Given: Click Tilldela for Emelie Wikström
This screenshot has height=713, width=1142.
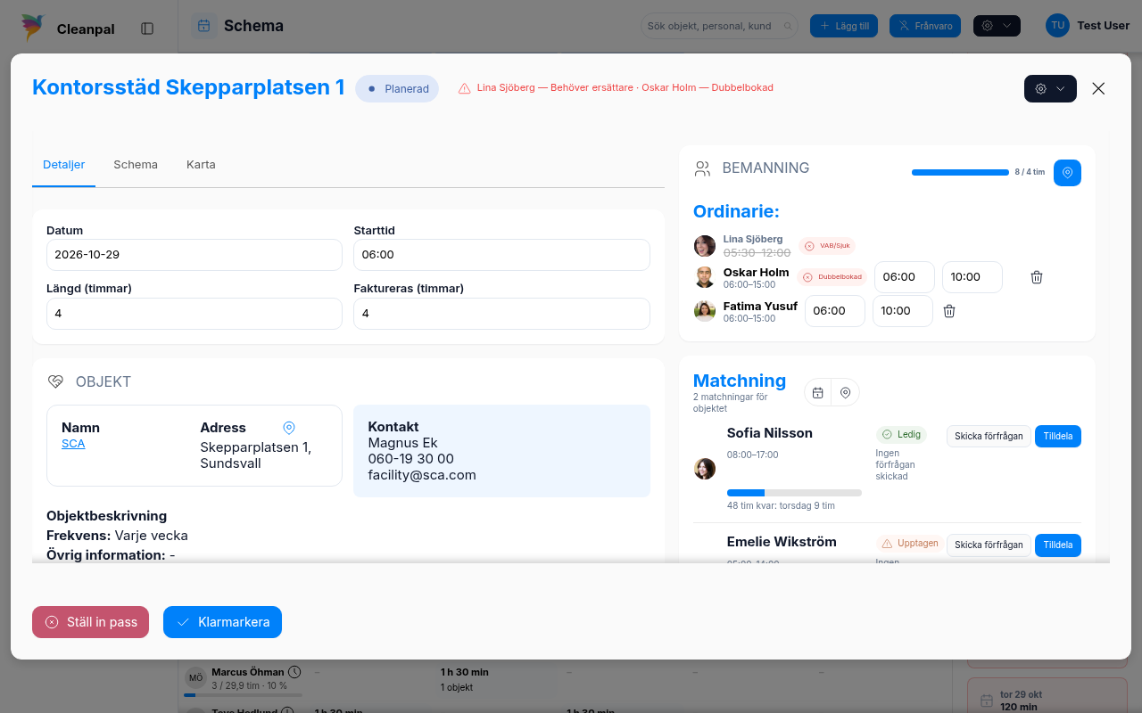Looking at the screenshot, I should (1058, 545).
